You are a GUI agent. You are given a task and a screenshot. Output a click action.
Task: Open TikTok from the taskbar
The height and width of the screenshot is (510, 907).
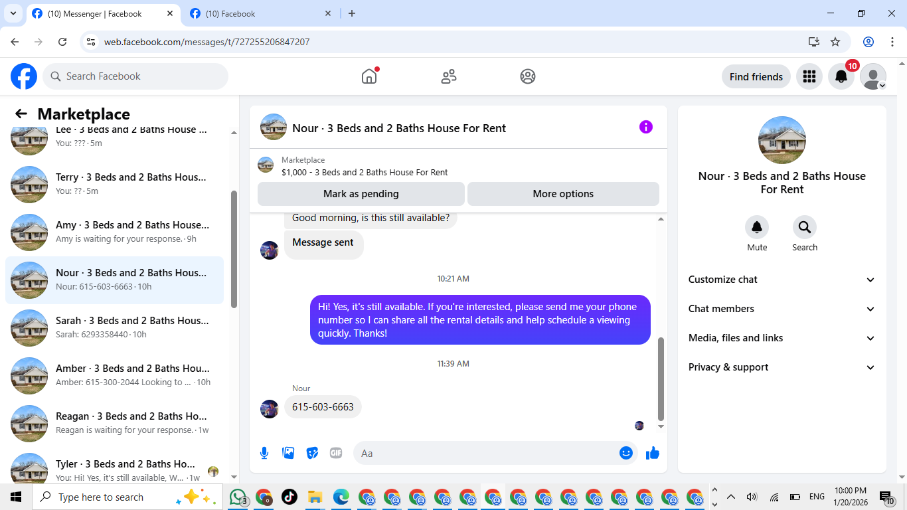click(x=289, y=497)
